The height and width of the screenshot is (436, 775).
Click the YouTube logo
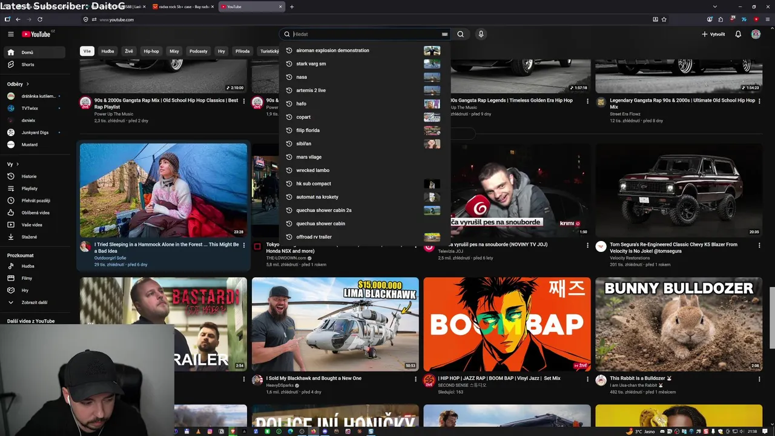[x=37, y=34]
